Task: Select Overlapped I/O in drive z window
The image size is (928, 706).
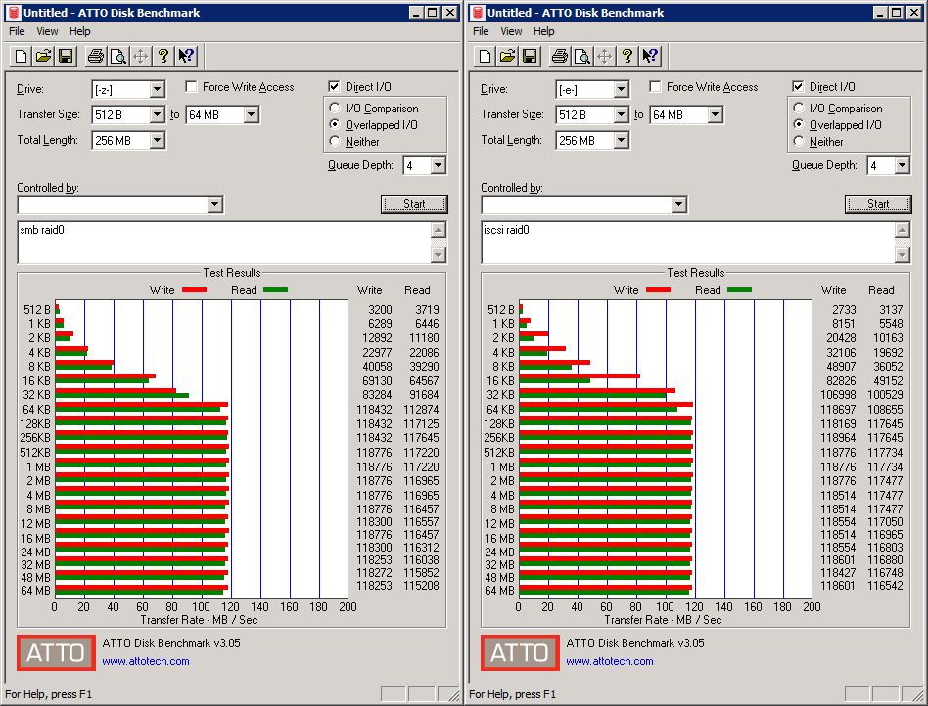Action: point(335,125)
